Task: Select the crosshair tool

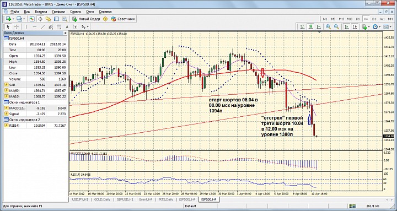Action: point(17,26)
